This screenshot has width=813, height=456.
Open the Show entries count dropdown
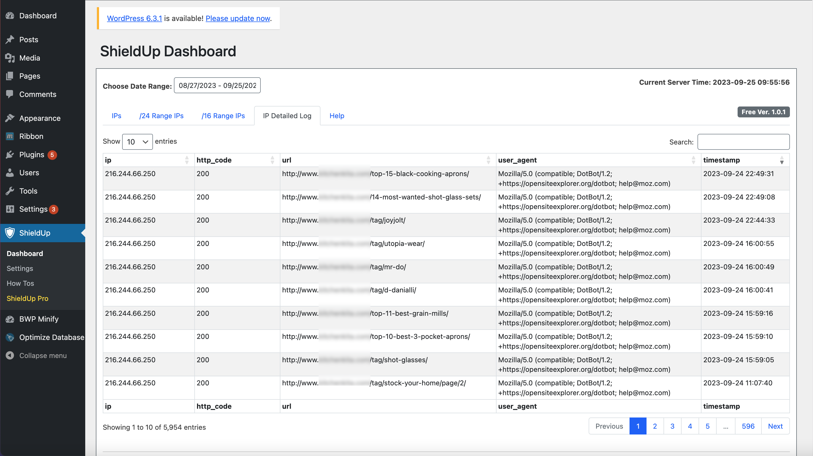(x=137, y=142)
